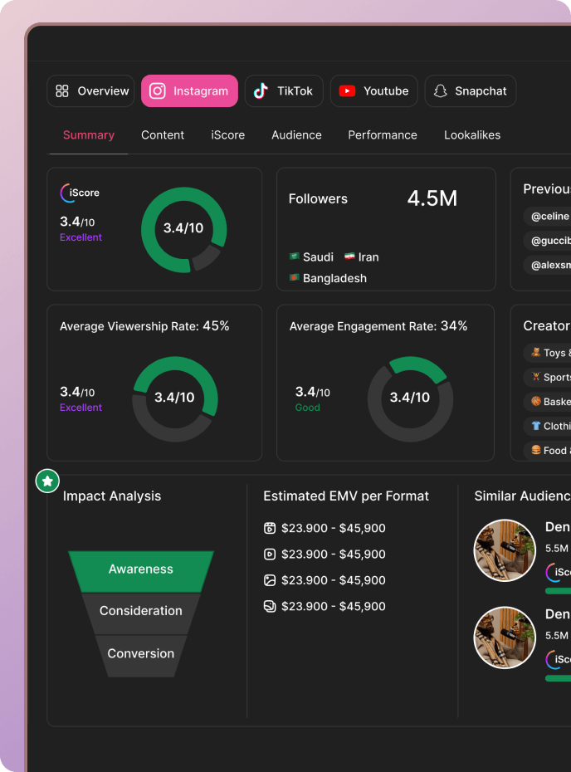Screen dimensions: 571x772
Task: Click the Followers label
Action: [x=318, y=199]
